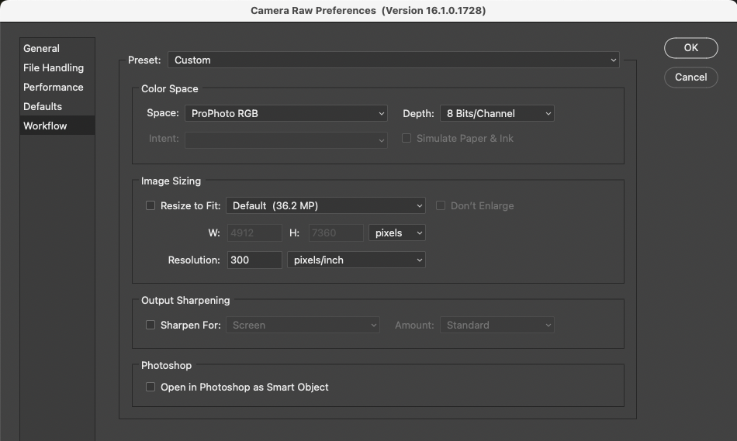Click the Don't Enlarge checkbox

pyautogui.click(x=441, y=205)
